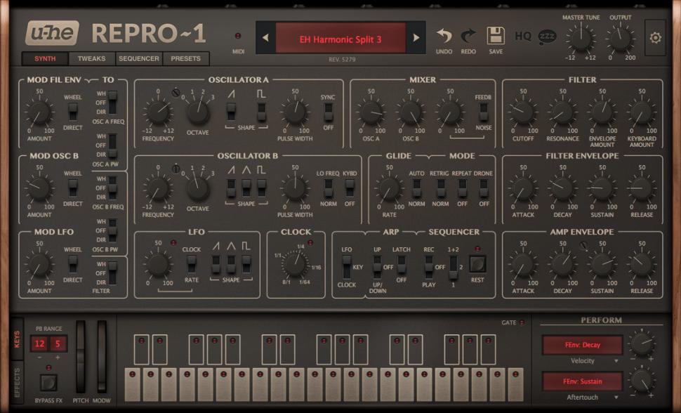The image size is (681, 413).
Task: Click the REST button in the sequencer
Action: (x=477, y=264)
